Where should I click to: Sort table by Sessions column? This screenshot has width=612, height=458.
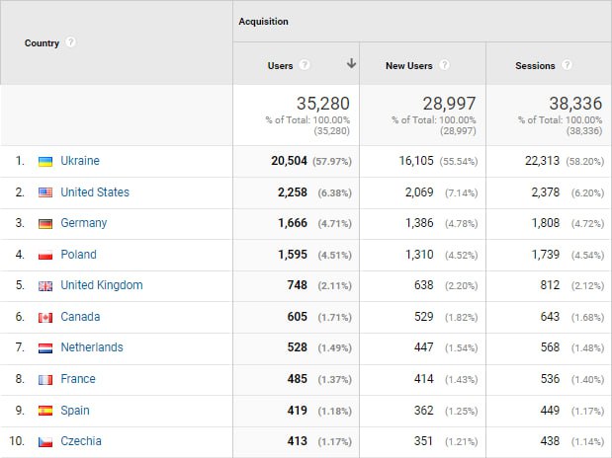point(535,65)
